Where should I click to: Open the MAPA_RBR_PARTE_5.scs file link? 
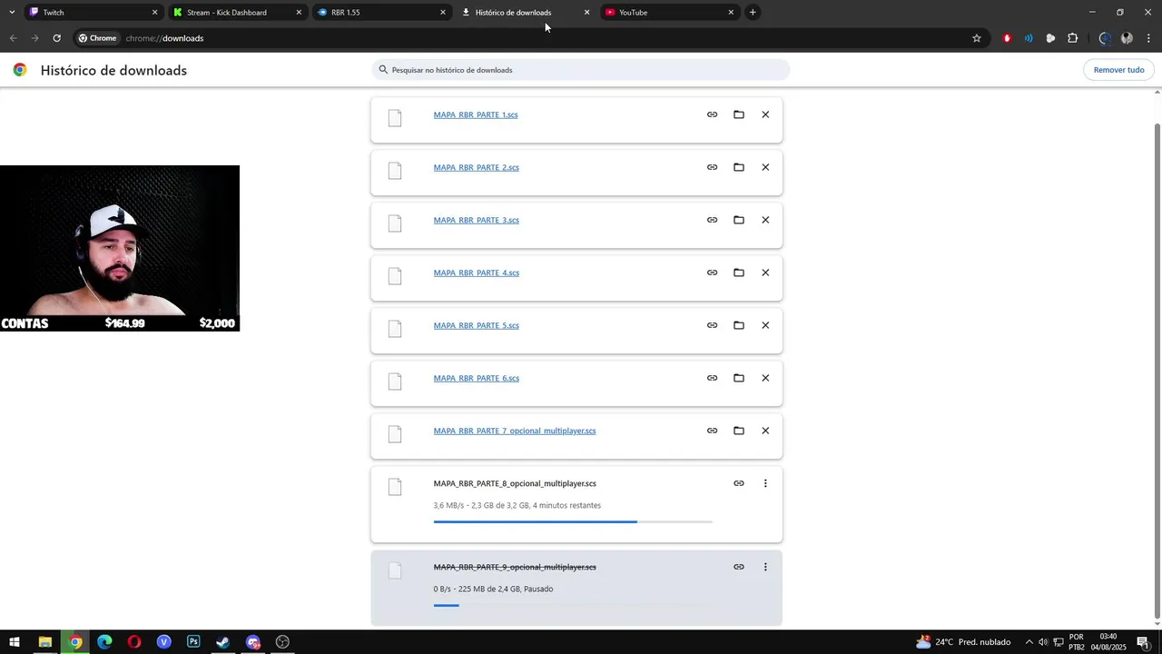(x=477, y=325)
